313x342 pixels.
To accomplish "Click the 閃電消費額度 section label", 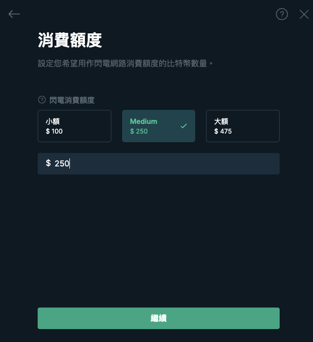I will [72, 100].
